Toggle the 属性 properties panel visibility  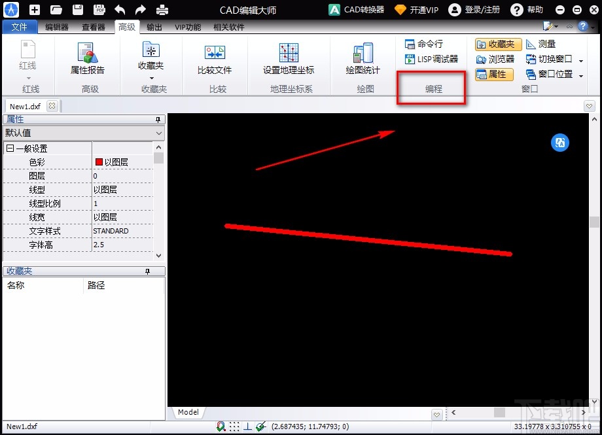[x=494, y=74]
